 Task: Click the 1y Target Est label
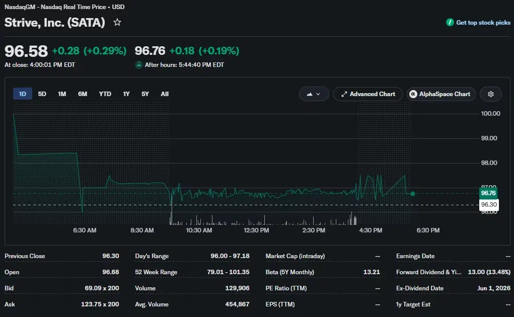[x=413, y=304]
